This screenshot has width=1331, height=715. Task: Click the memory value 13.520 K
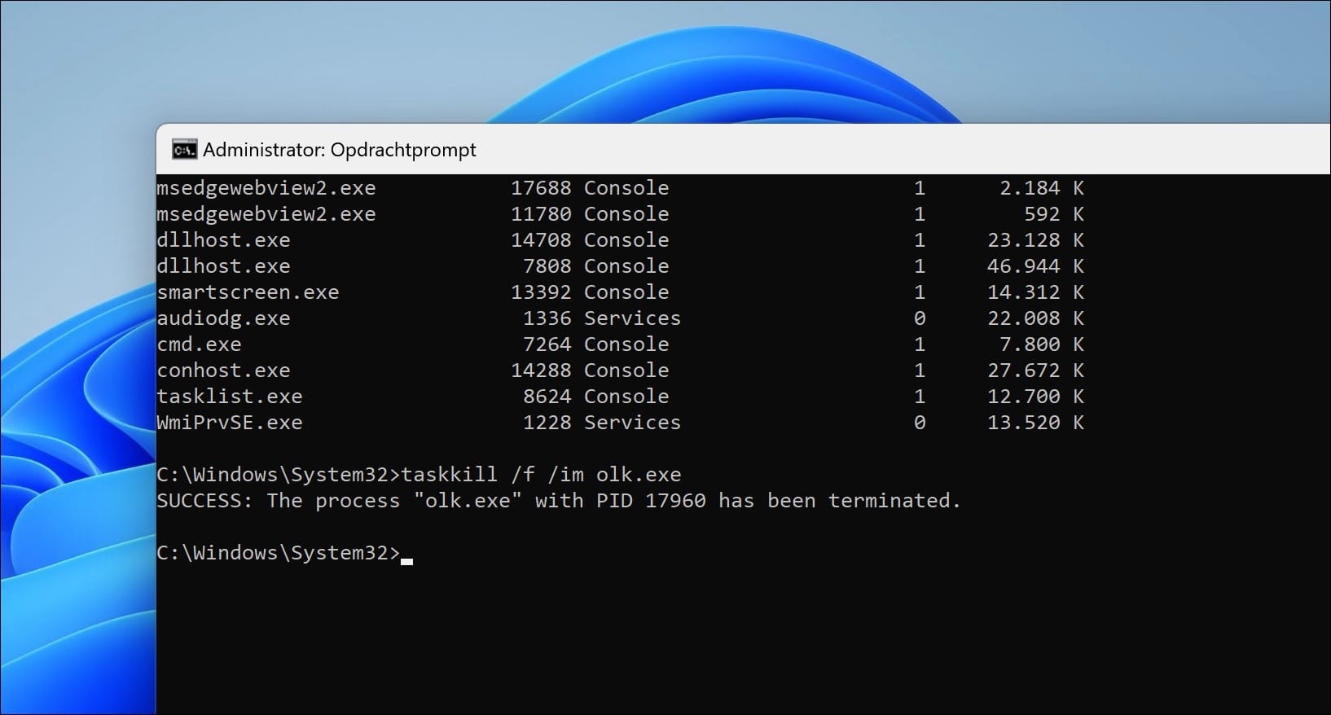pyautogui.click(x=1035, y=423)
